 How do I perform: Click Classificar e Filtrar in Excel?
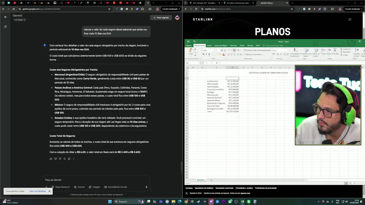pos(357,52)
